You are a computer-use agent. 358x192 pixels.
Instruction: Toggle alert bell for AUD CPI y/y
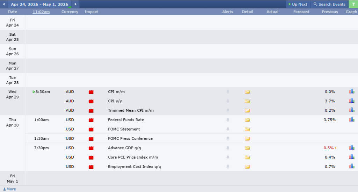pyautogui.click(x=228, y=101)
